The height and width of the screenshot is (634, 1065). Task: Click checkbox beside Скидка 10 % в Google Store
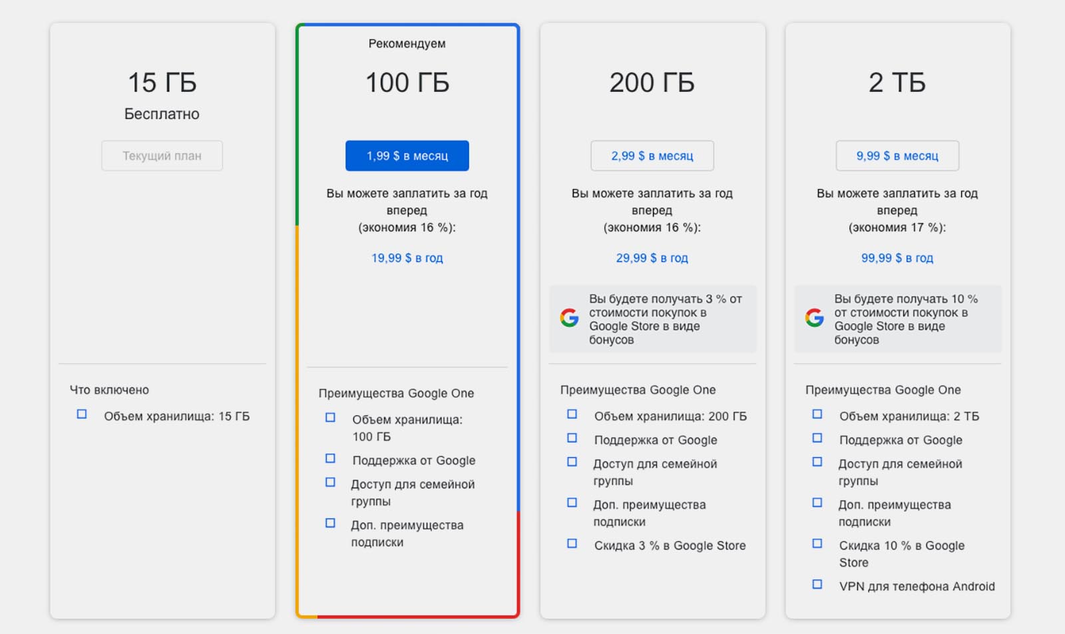(817, 544)
